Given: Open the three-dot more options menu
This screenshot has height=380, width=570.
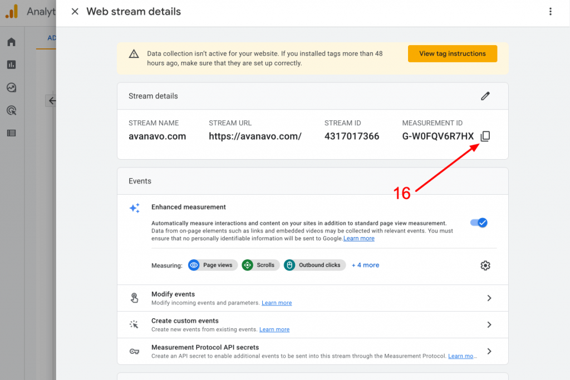Looking at the screenshot, I should point(550,12).
